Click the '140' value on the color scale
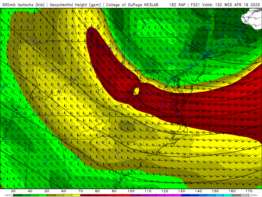Screen dimensions: 262x197 click(198, 191)
